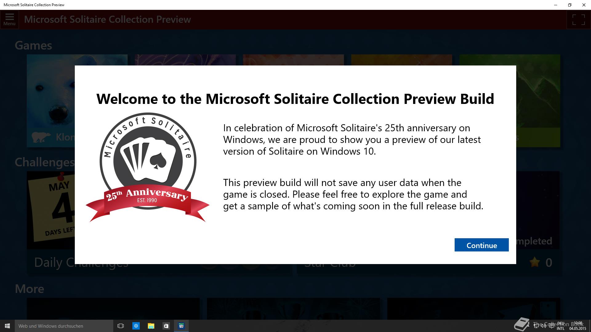Screen dimensions: 591x332
Task: Toggle fullscreen mode icon in header
Action: coord(578,19)
